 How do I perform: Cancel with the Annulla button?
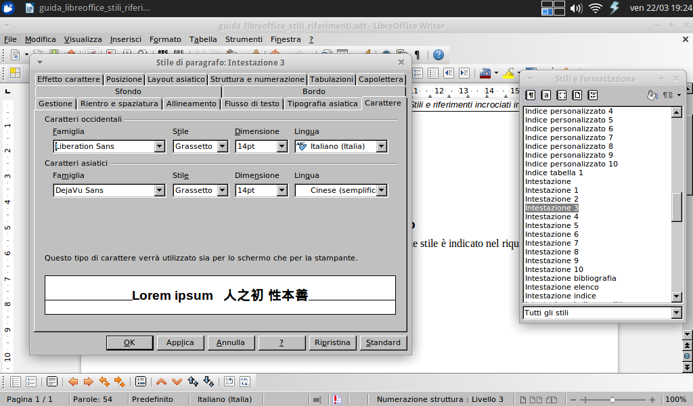[x=231, y=342]
